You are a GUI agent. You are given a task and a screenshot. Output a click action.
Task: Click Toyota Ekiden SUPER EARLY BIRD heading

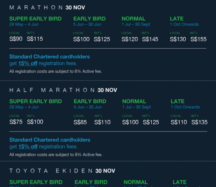pyautogui.click(x=36, y=182)
